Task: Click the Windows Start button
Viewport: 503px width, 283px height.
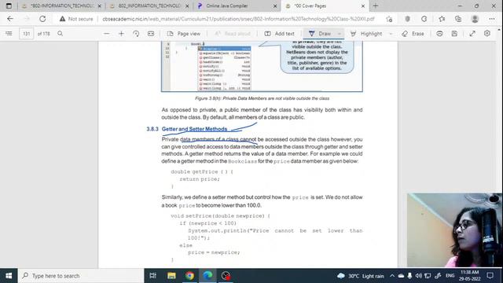Action: point(9,276)
